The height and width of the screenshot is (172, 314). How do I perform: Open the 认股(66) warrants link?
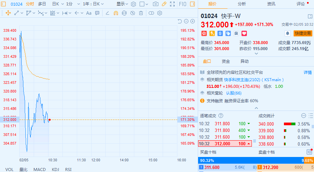[234, 93]
